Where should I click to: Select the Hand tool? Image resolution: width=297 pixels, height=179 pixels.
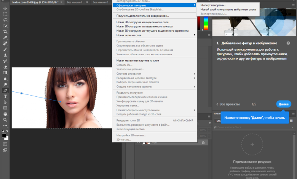click(5, 114)
